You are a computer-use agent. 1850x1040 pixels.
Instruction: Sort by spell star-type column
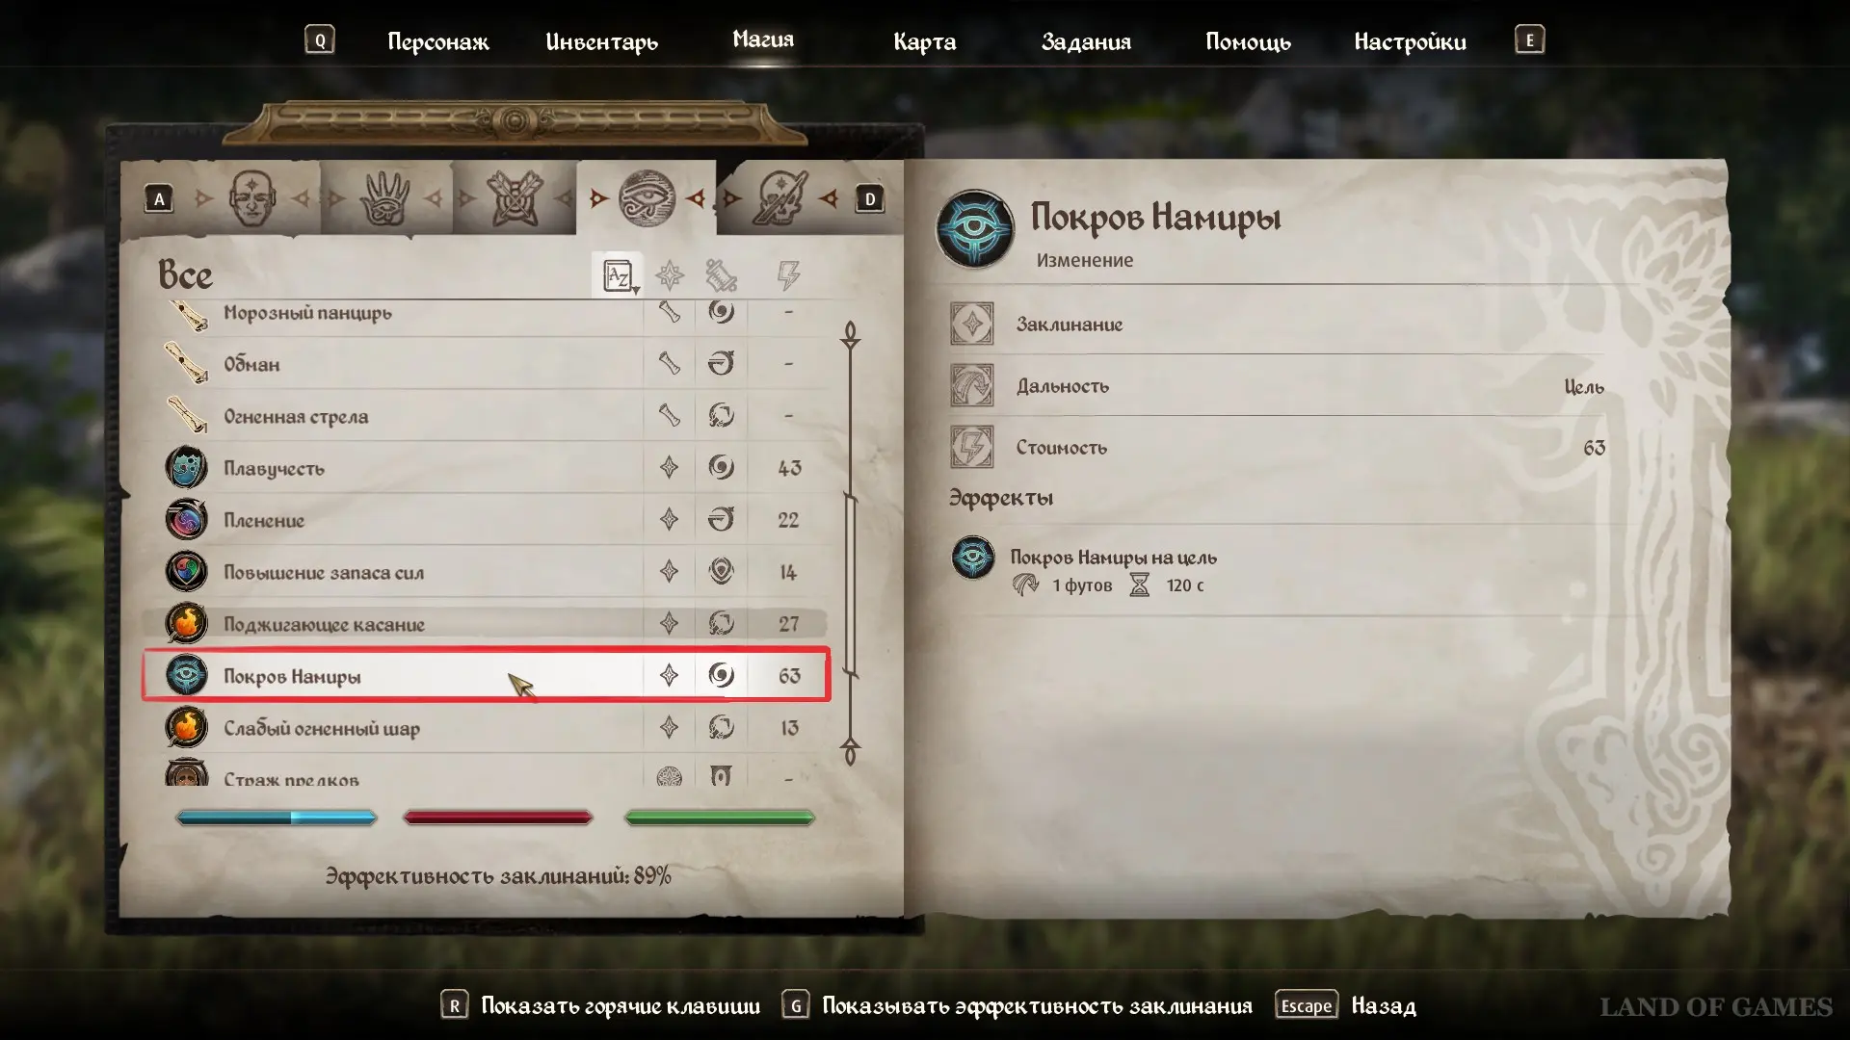point(670,275)
